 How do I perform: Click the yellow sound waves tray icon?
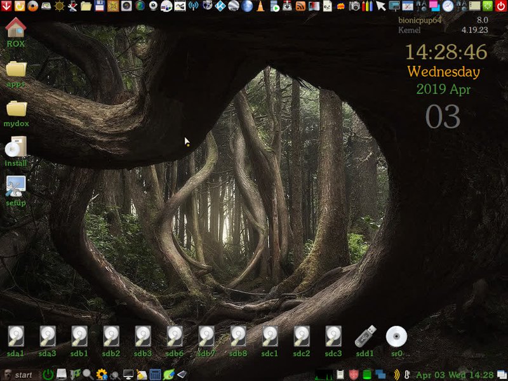click(396, 375)
